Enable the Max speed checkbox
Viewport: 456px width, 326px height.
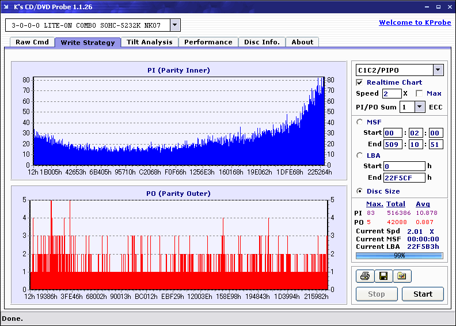pos(419,93)
